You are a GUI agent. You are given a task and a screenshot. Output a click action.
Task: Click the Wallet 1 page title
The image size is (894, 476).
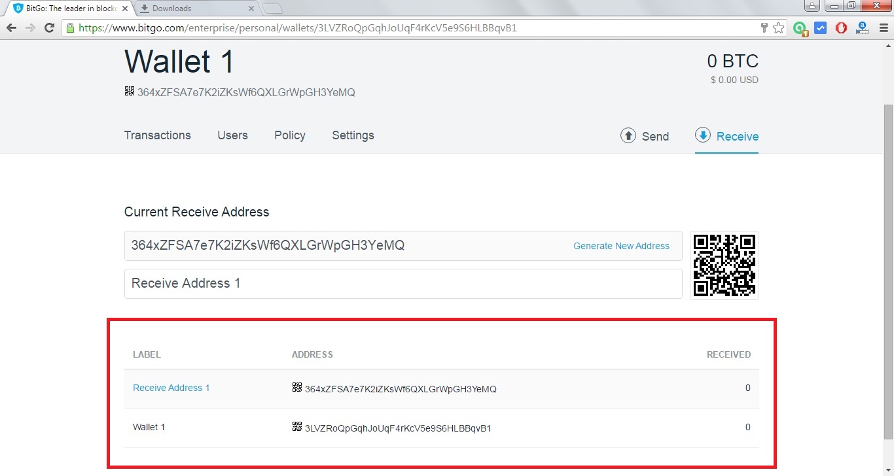pyautogui.click(x=179, y=61)
